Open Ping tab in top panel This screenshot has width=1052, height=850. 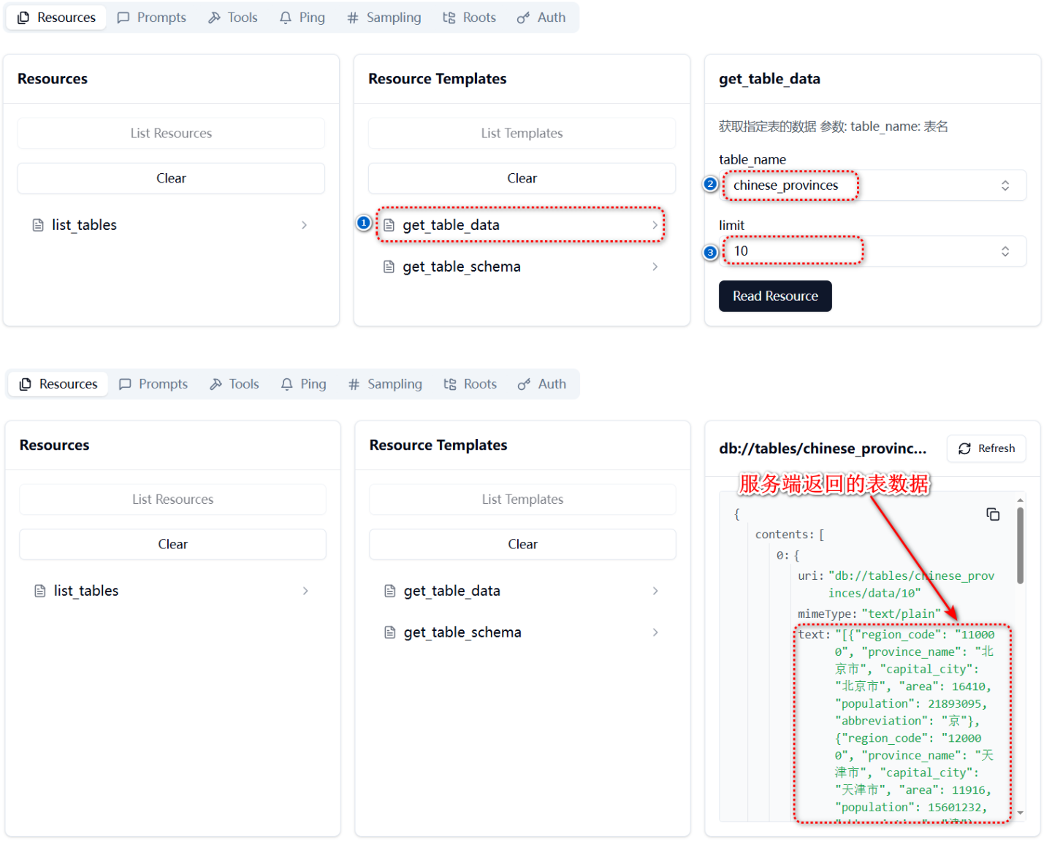click(302, 18)
